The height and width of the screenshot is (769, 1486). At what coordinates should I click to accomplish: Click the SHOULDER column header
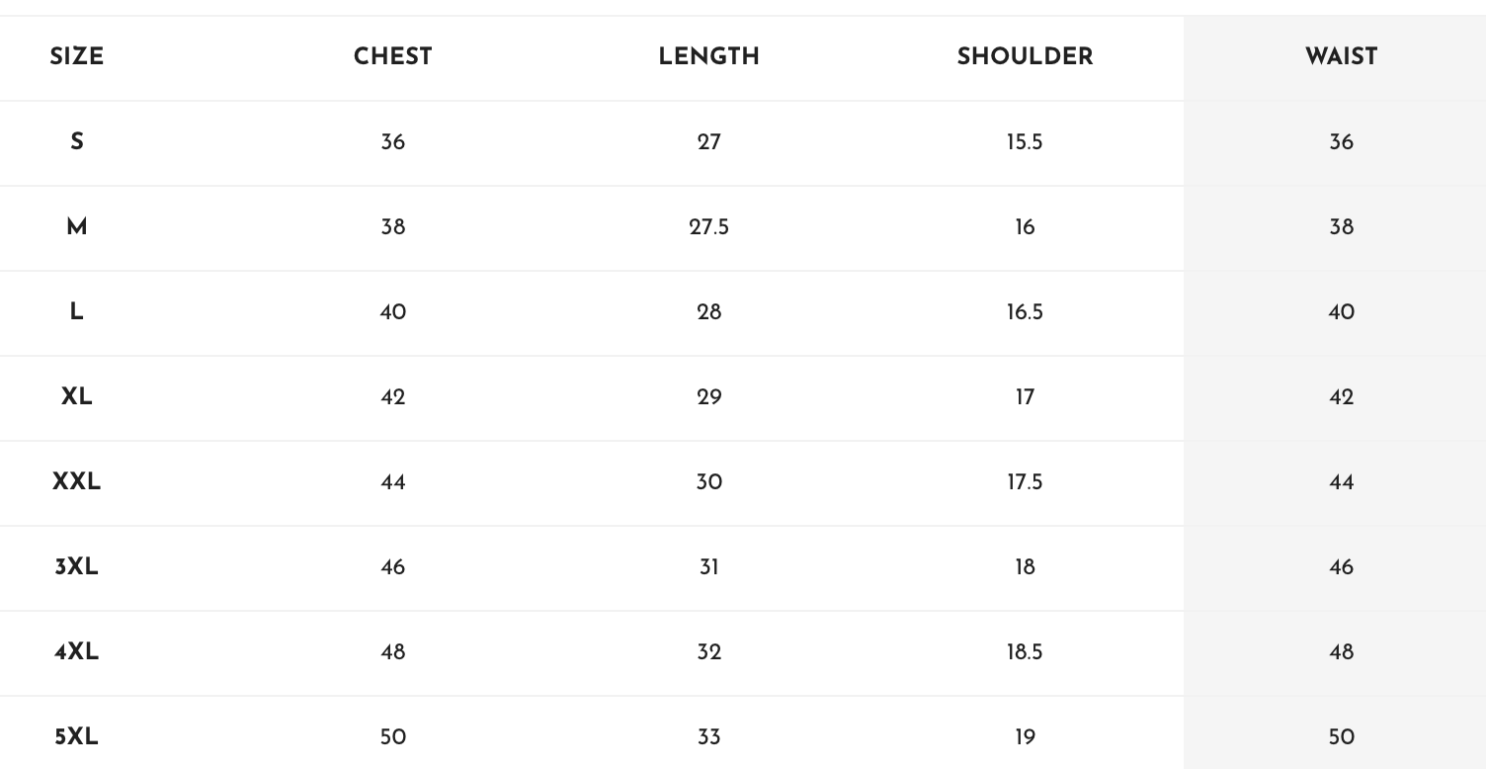point(1026,57)
